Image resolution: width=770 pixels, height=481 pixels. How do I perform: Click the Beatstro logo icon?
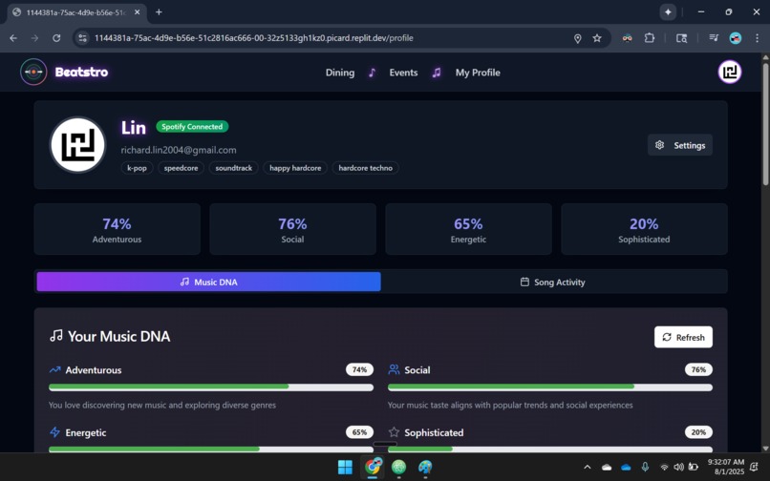coord(33,73)
